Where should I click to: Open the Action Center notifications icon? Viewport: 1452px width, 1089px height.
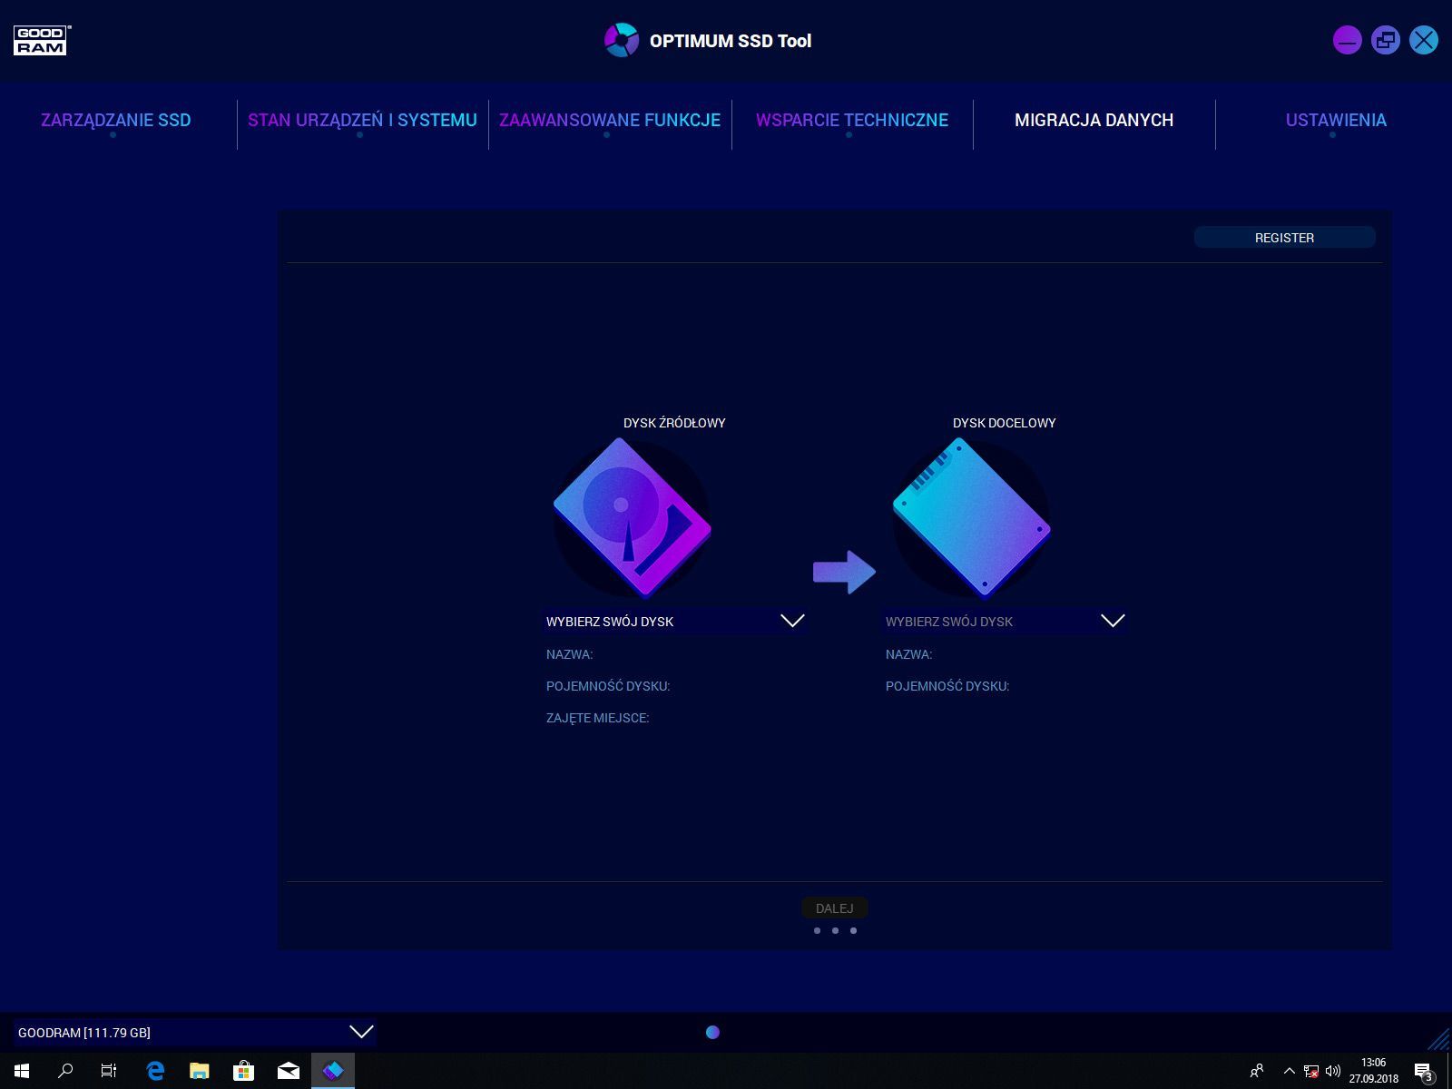[1424, 1072]
